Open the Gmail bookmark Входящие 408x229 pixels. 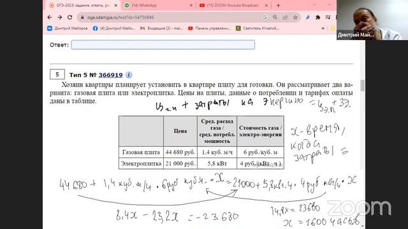click(x=161, y=28)
